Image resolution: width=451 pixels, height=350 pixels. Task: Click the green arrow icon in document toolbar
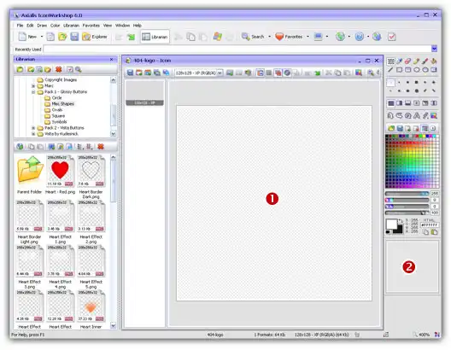[x=318, y=73]
